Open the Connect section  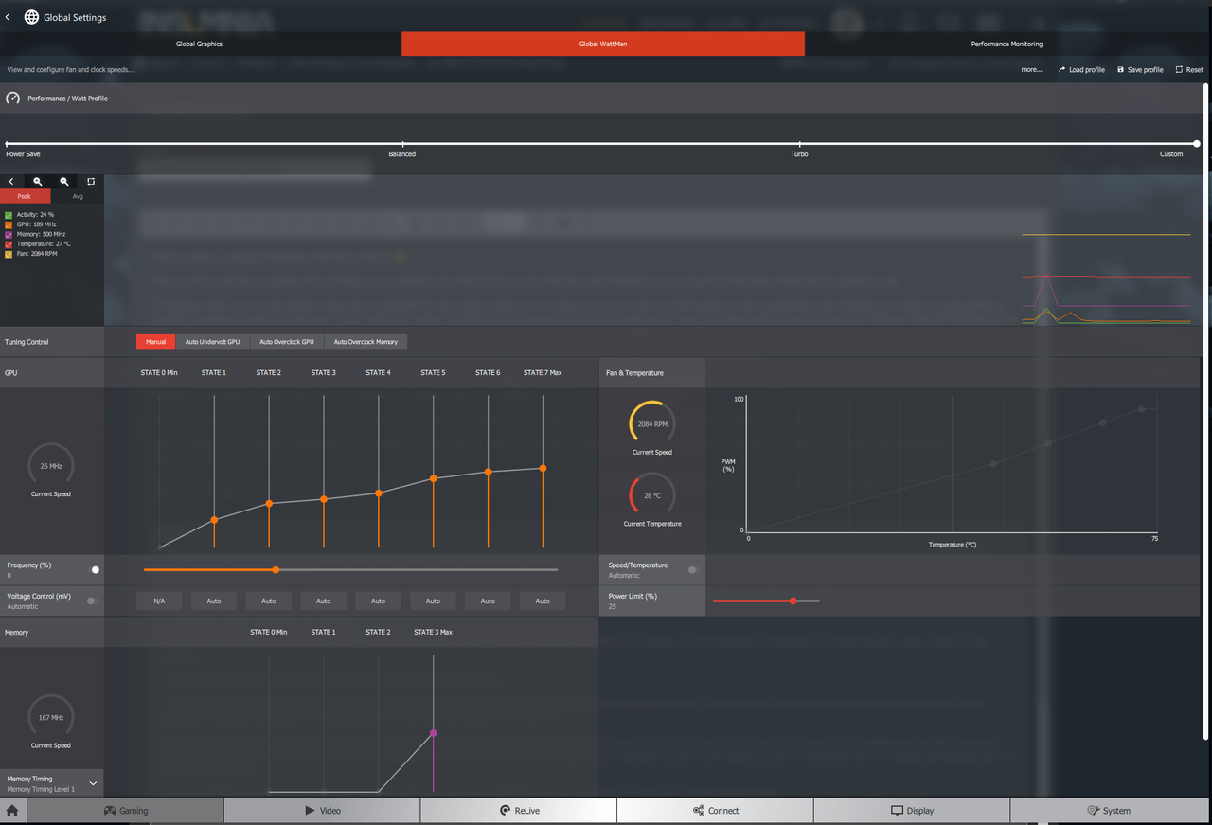coord(715,811)
